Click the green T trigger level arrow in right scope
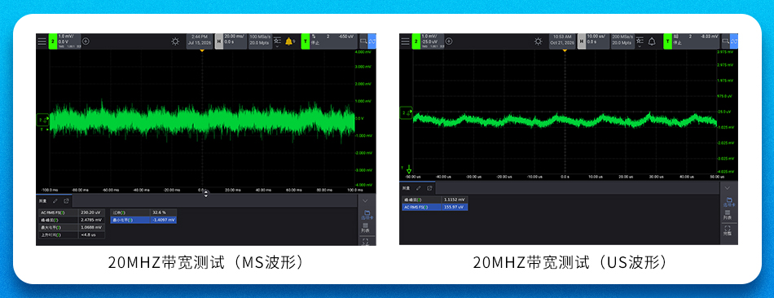The image size is (774, 298). click(x=408, y=169)
